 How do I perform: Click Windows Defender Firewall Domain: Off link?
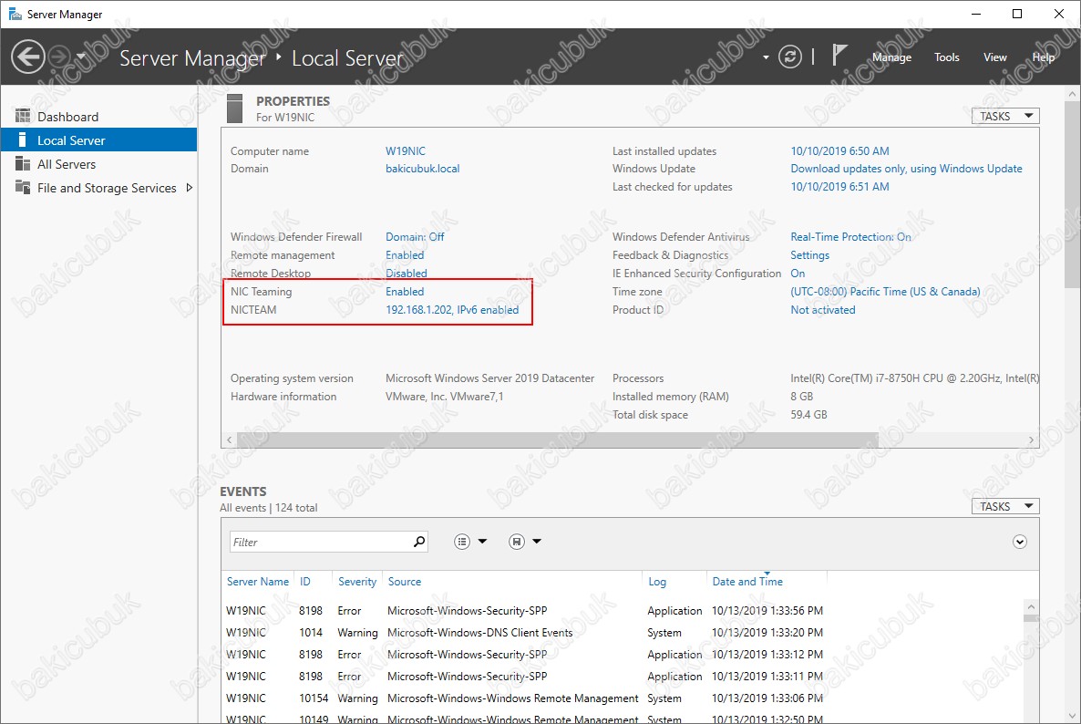coord(415,236)
